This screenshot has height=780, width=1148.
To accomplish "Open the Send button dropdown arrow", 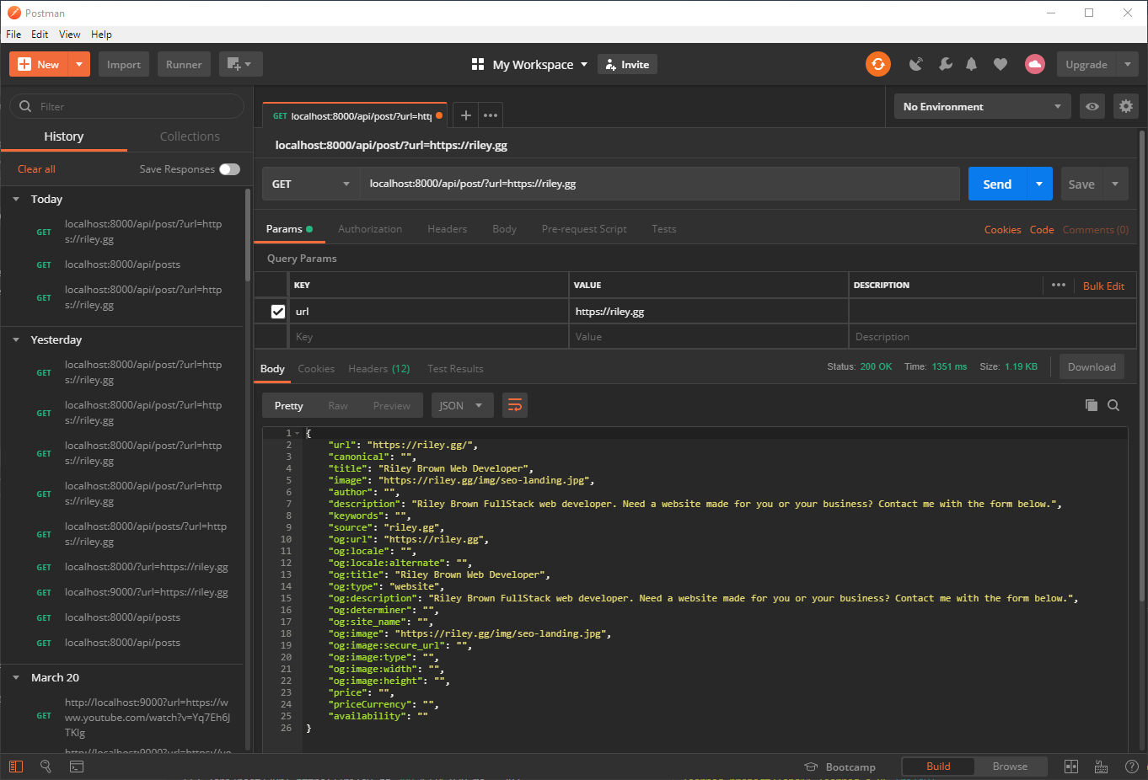I will (x=1039, y=184).
